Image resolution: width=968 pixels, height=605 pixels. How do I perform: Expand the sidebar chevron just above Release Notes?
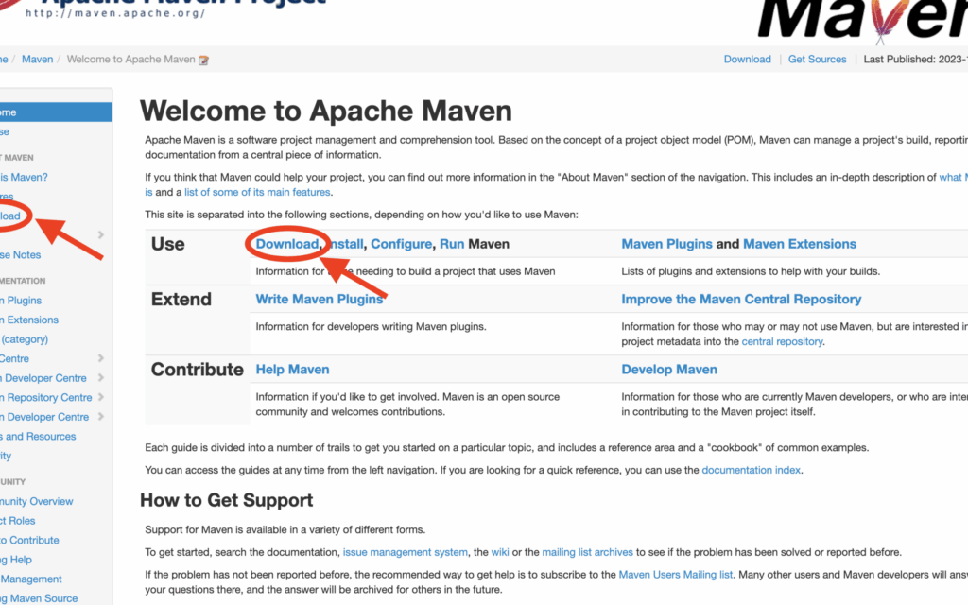tap(101, 234)
